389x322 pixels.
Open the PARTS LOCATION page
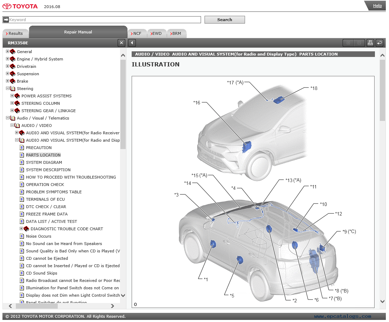[x=43, y=155]
